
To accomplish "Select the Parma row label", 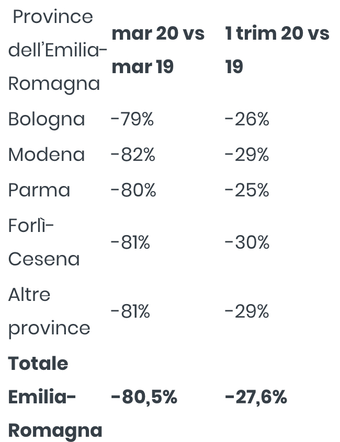I will tap(39, 190).
